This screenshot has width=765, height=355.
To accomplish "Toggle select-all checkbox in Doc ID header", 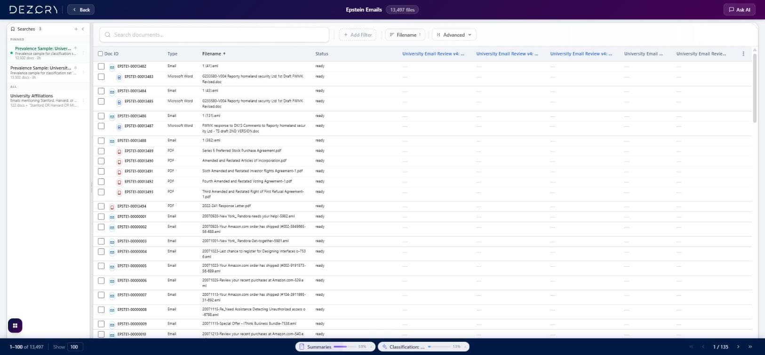I will [x=100, y=54].
